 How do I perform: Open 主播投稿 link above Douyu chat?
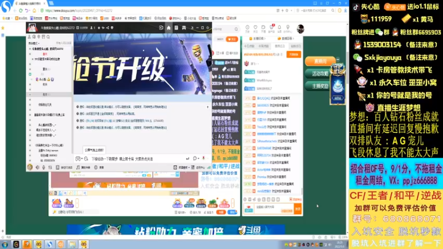[x=257, y=38]
